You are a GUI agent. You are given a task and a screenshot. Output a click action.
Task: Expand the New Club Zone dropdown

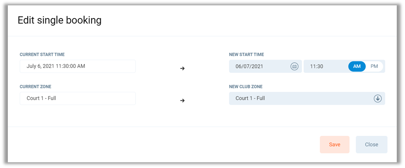307,98
